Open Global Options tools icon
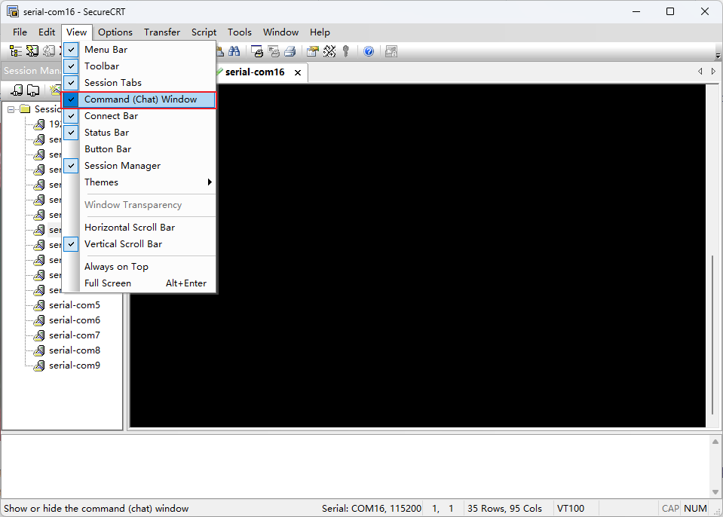 [x=329, y=51]
